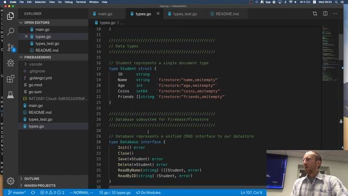Open Spotlight search in macOS menu bar
Viewport: 348px width, 196px height.
click(x=337, y=2)
